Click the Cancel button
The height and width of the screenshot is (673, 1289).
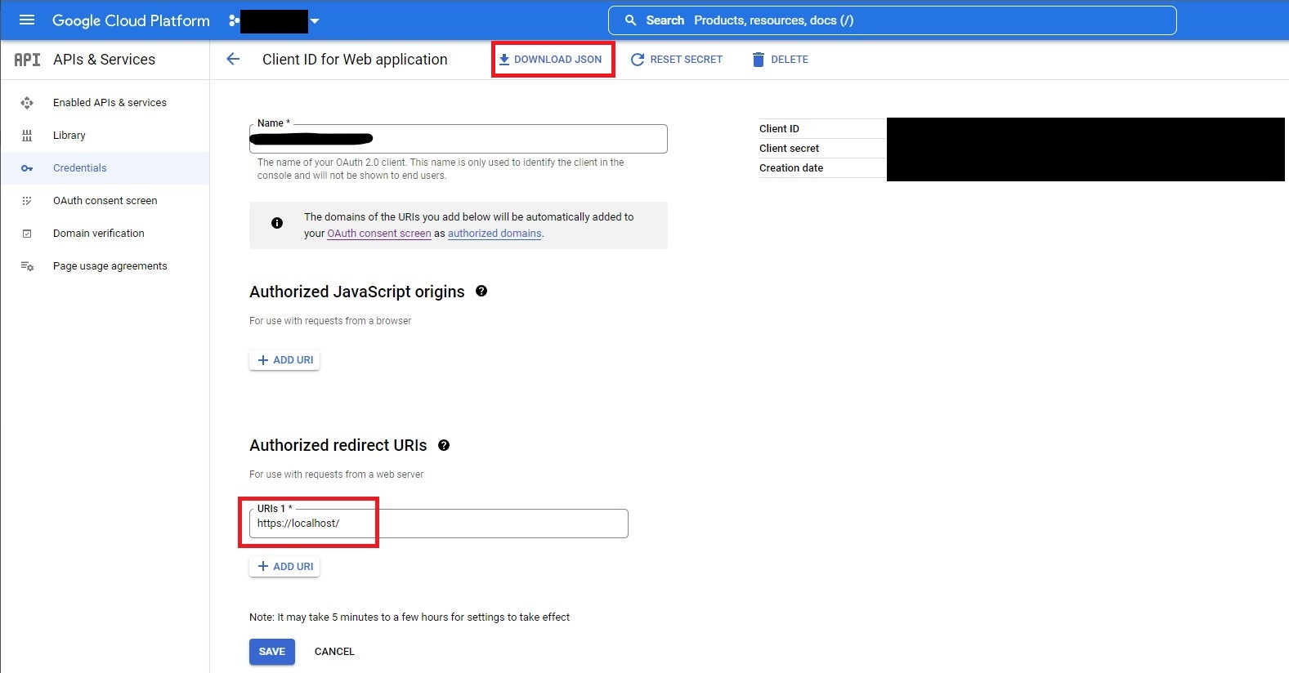[x=334, y=652]
